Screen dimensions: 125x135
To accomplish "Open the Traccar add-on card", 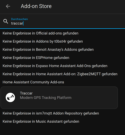I will click(59, 98).
